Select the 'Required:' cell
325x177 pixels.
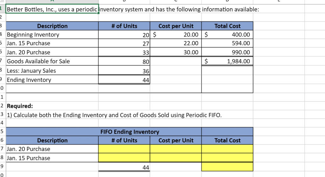[x=52, y=106]
